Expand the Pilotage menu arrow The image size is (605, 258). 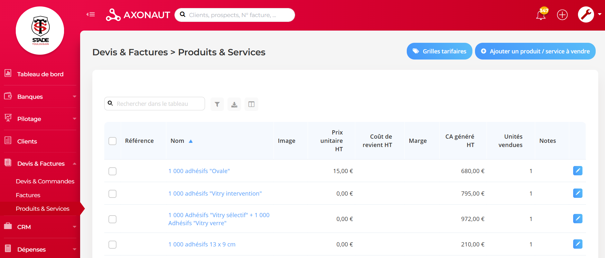74,119
